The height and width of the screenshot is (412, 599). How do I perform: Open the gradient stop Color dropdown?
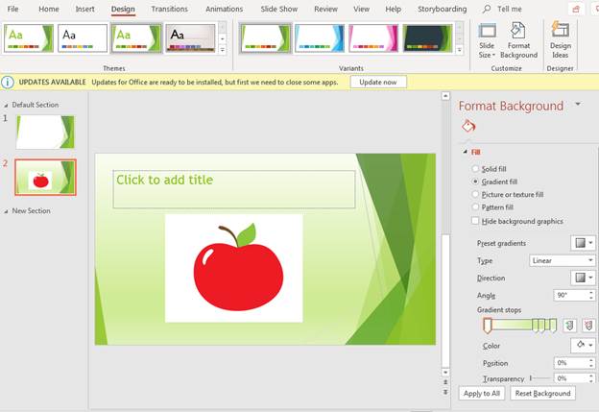[x=583, y=345]
